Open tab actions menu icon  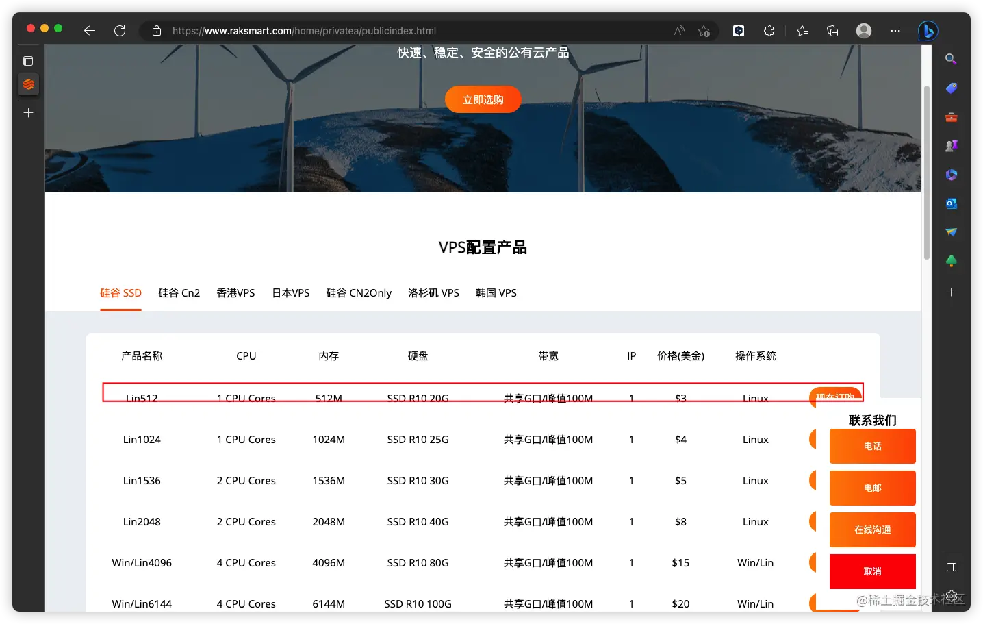28,61
